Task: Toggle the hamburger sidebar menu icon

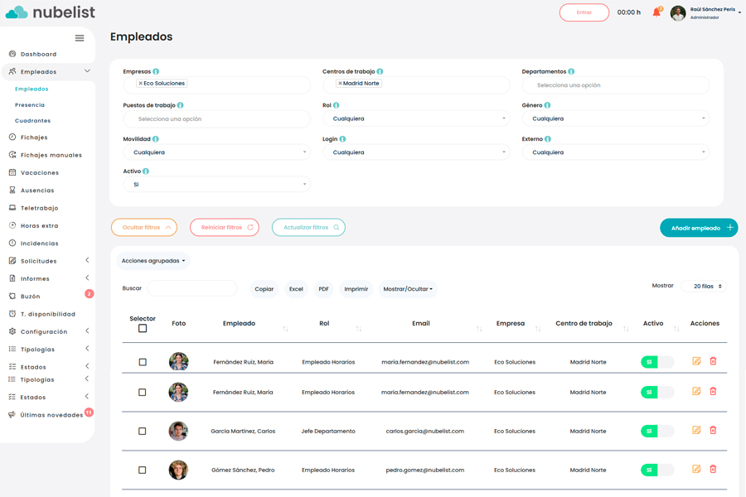Action: point(80,38)
